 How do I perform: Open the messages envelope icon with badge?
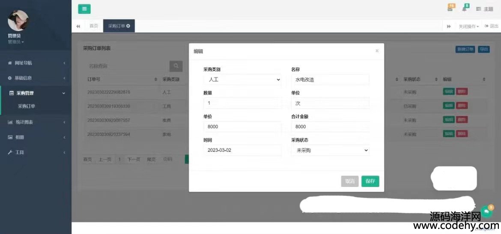pos(450,9)
